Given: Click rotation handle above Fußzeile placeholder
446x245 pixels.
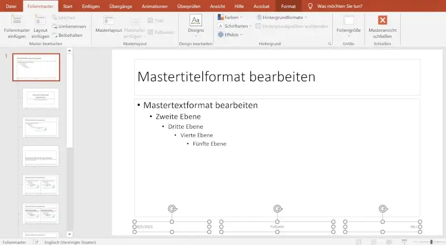Looking at the screenshot, I should click(277, 209).
